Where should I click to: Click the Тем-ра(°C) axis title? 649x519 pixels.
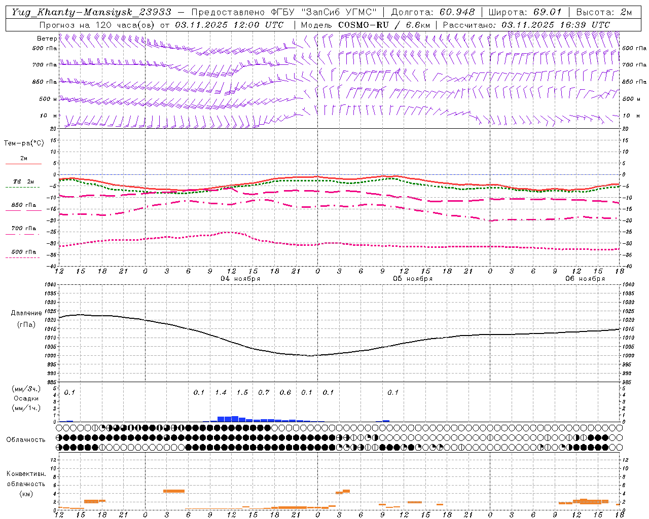click(24, 143)
